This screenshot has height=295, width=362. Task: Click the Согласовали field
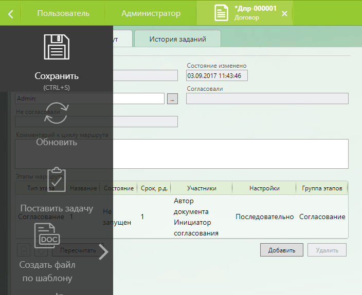click(x=267, y=99)
